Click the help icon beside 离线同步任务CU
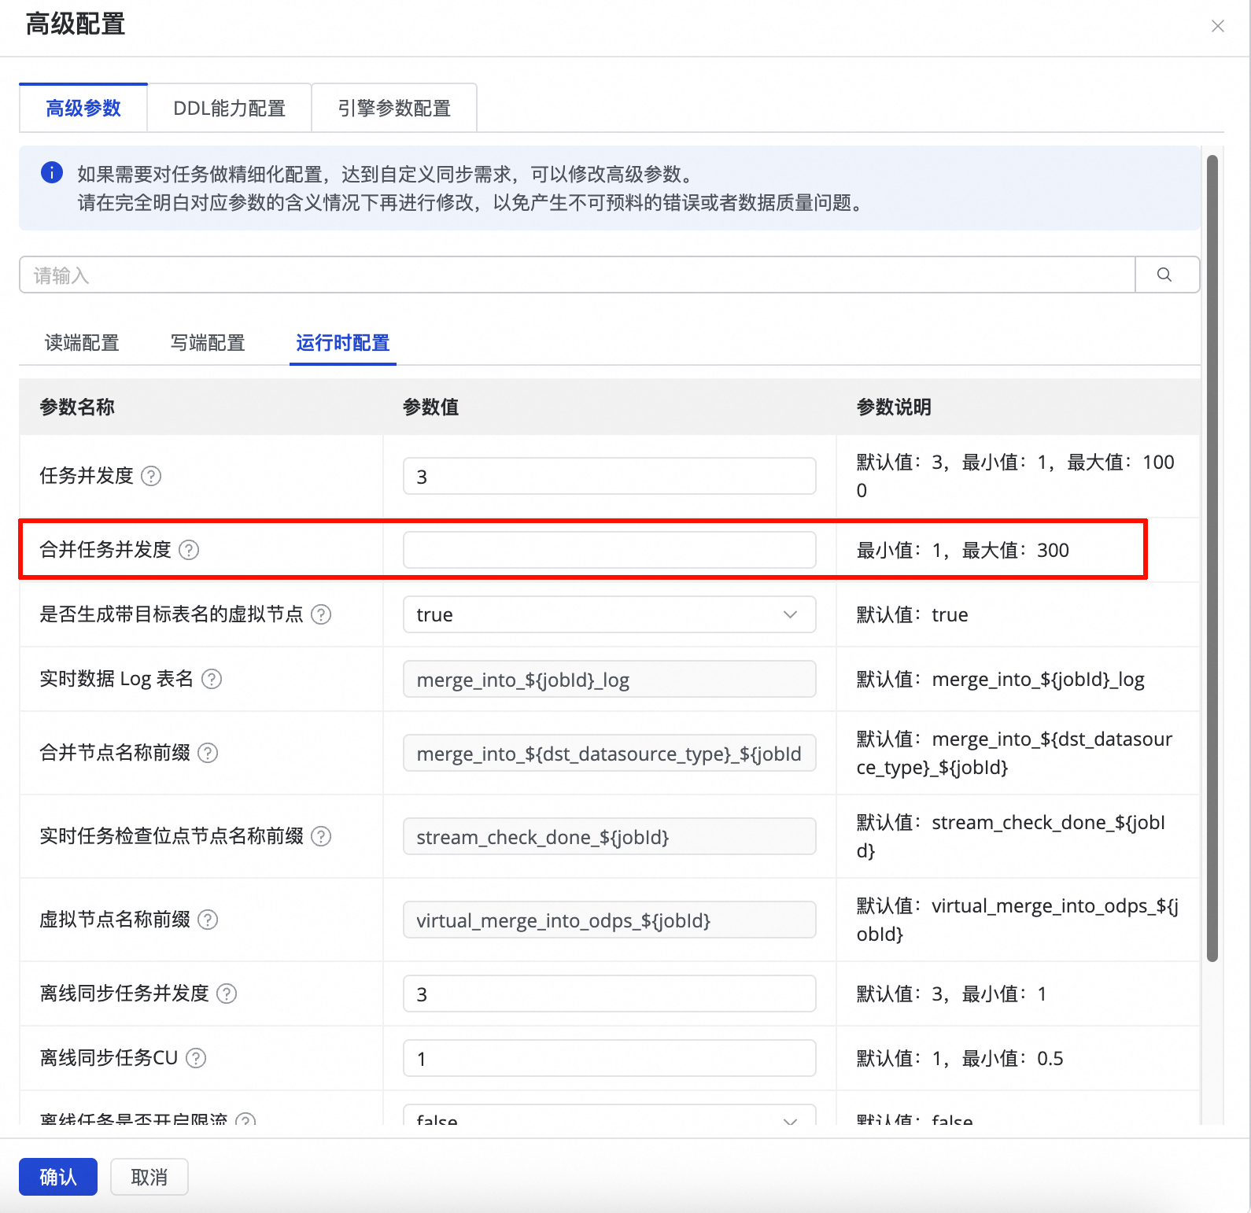This screenshot has width=1251, height=1213. coord(196,1058)
